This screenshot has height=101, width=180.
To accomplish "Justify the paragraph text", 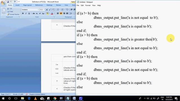I will tap(67, 13).
